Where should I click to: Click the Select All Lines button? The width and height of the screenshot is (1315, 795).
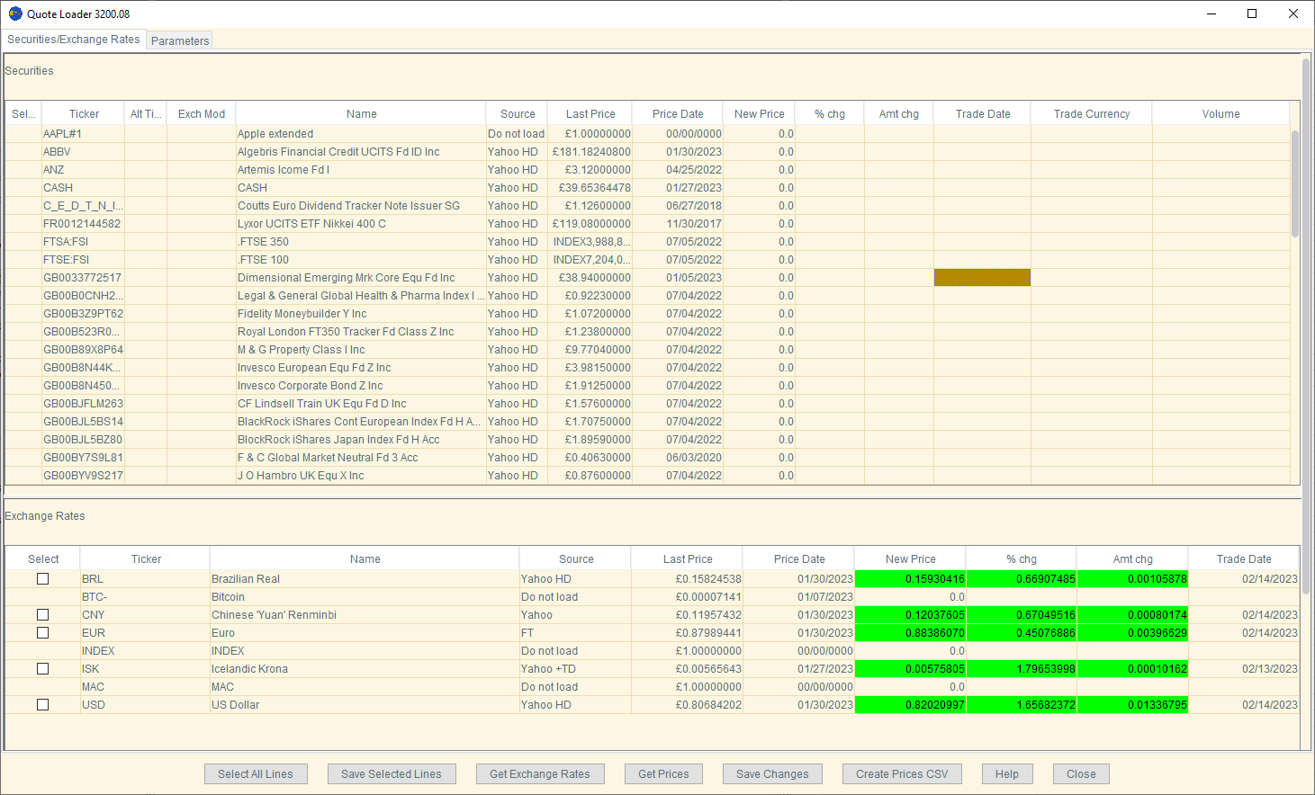click(x=256, y=774)
